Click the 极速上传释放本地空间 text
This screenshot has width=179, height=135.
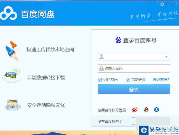(x=50, y=50)
